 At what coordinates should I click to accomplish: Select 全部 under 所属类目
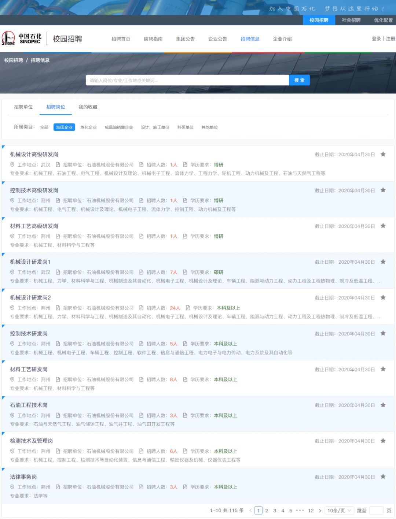pos(44,127)
